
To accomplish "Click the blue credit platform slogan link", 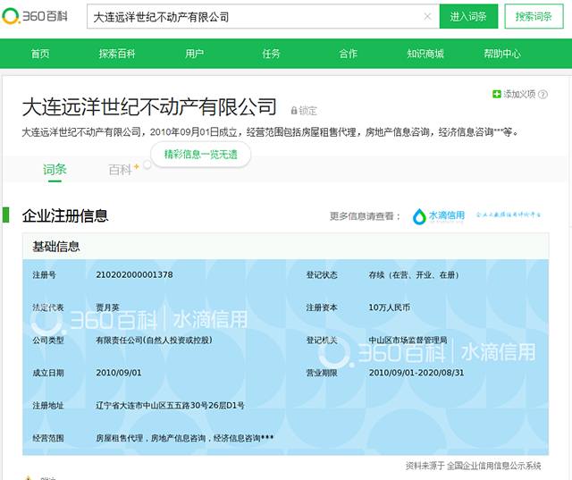I will (x=509, y=215).
